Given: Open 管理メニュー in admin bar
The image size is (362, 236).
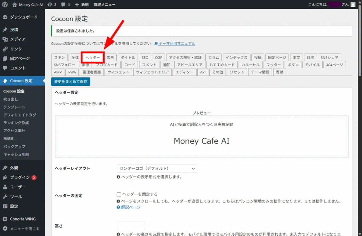Looking at the screenshot, I should click(x=104, y=4).
